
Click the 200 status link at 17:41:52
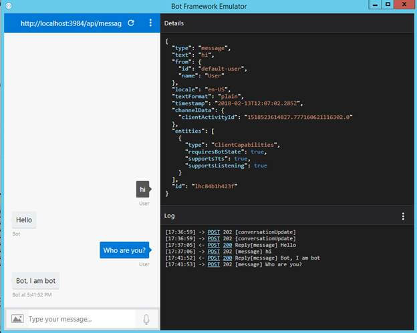point(227,258)
